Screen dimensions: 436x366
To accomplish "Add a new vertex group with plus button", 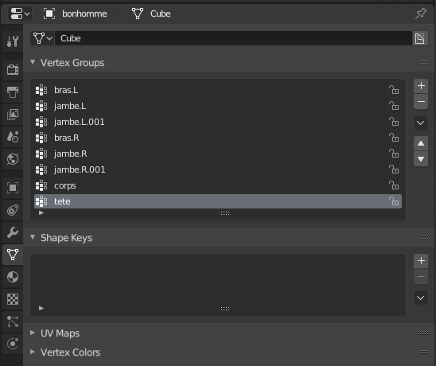I will [x=421, y=86].
